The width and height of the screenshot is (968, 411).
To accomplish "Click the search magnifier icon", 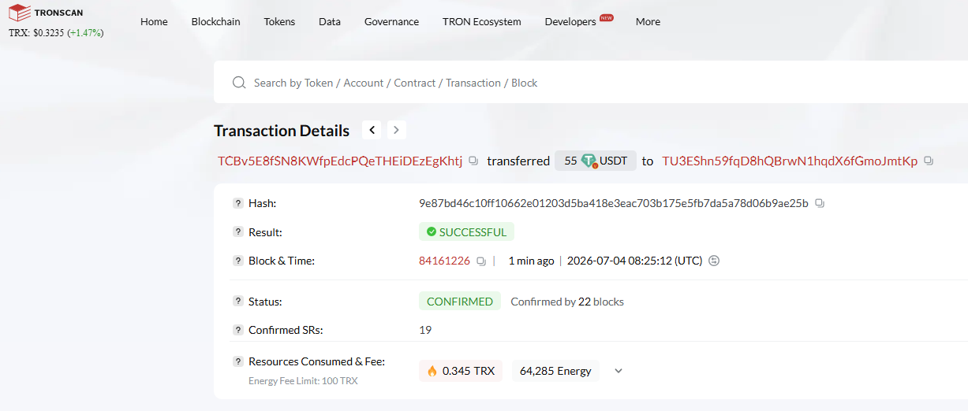I will click(238, 83).
